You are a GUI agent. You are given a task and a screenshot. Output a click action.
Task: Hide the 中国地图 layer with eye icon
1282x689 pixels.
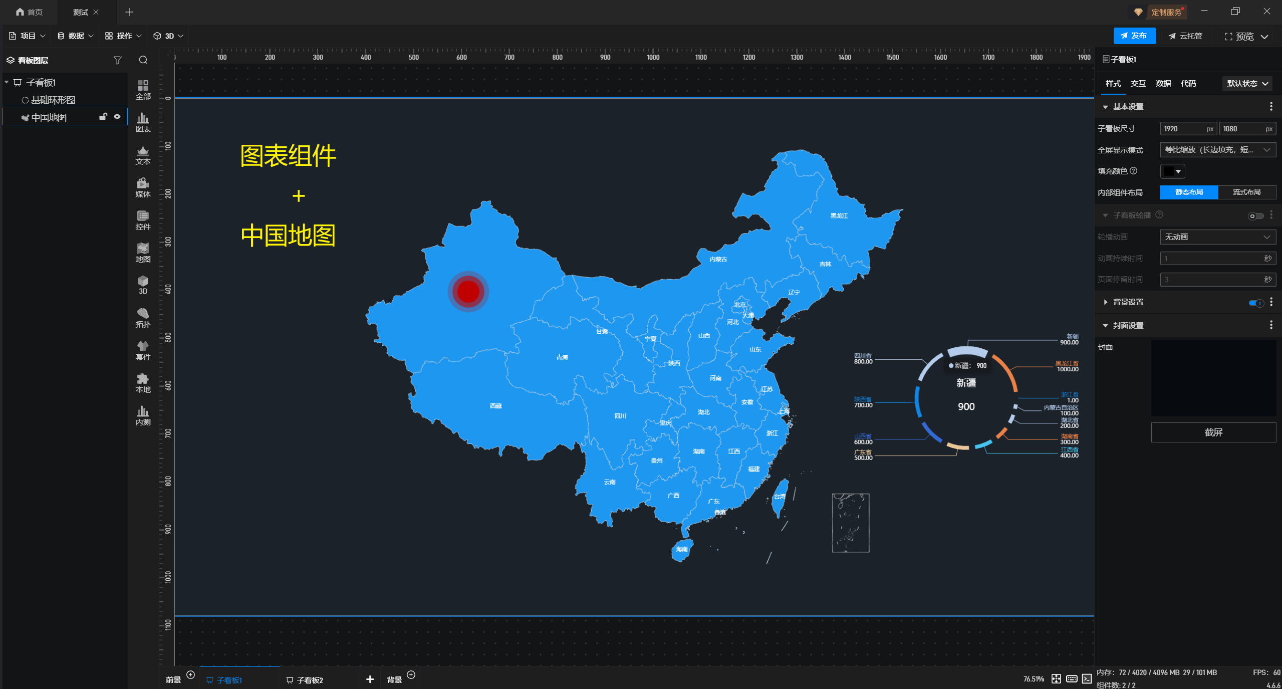click(117, 117)
